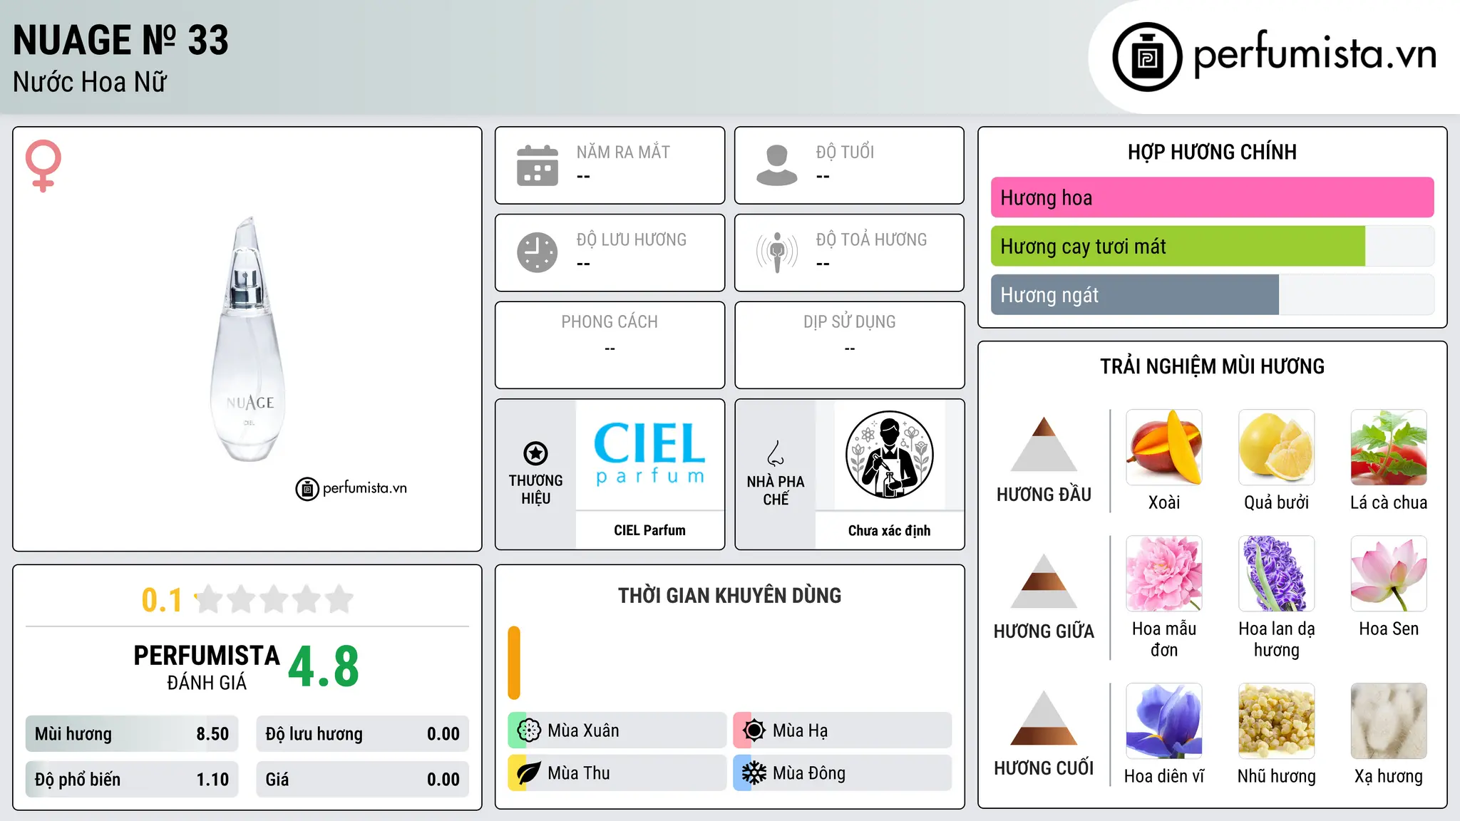The width and height of the screenshot is (1460, 821).
Task: Click the Nuage perfume bottle photo
Action: pos(248,339)
